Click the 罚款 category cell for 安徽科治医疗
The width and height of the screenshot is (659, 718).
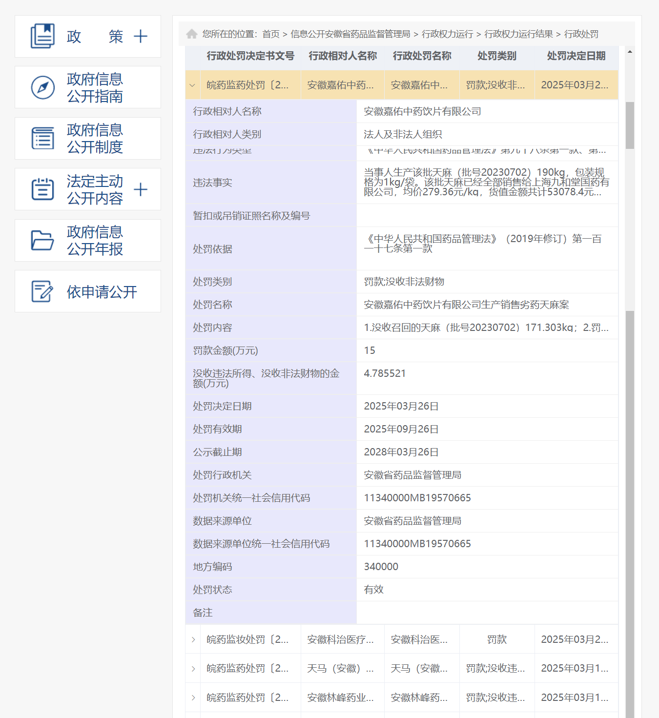point(497,639)
